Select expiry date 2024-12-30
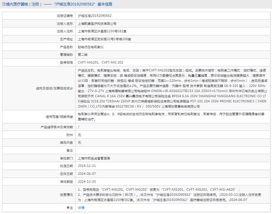Screen dimensions: 272x214 [87, 182]
